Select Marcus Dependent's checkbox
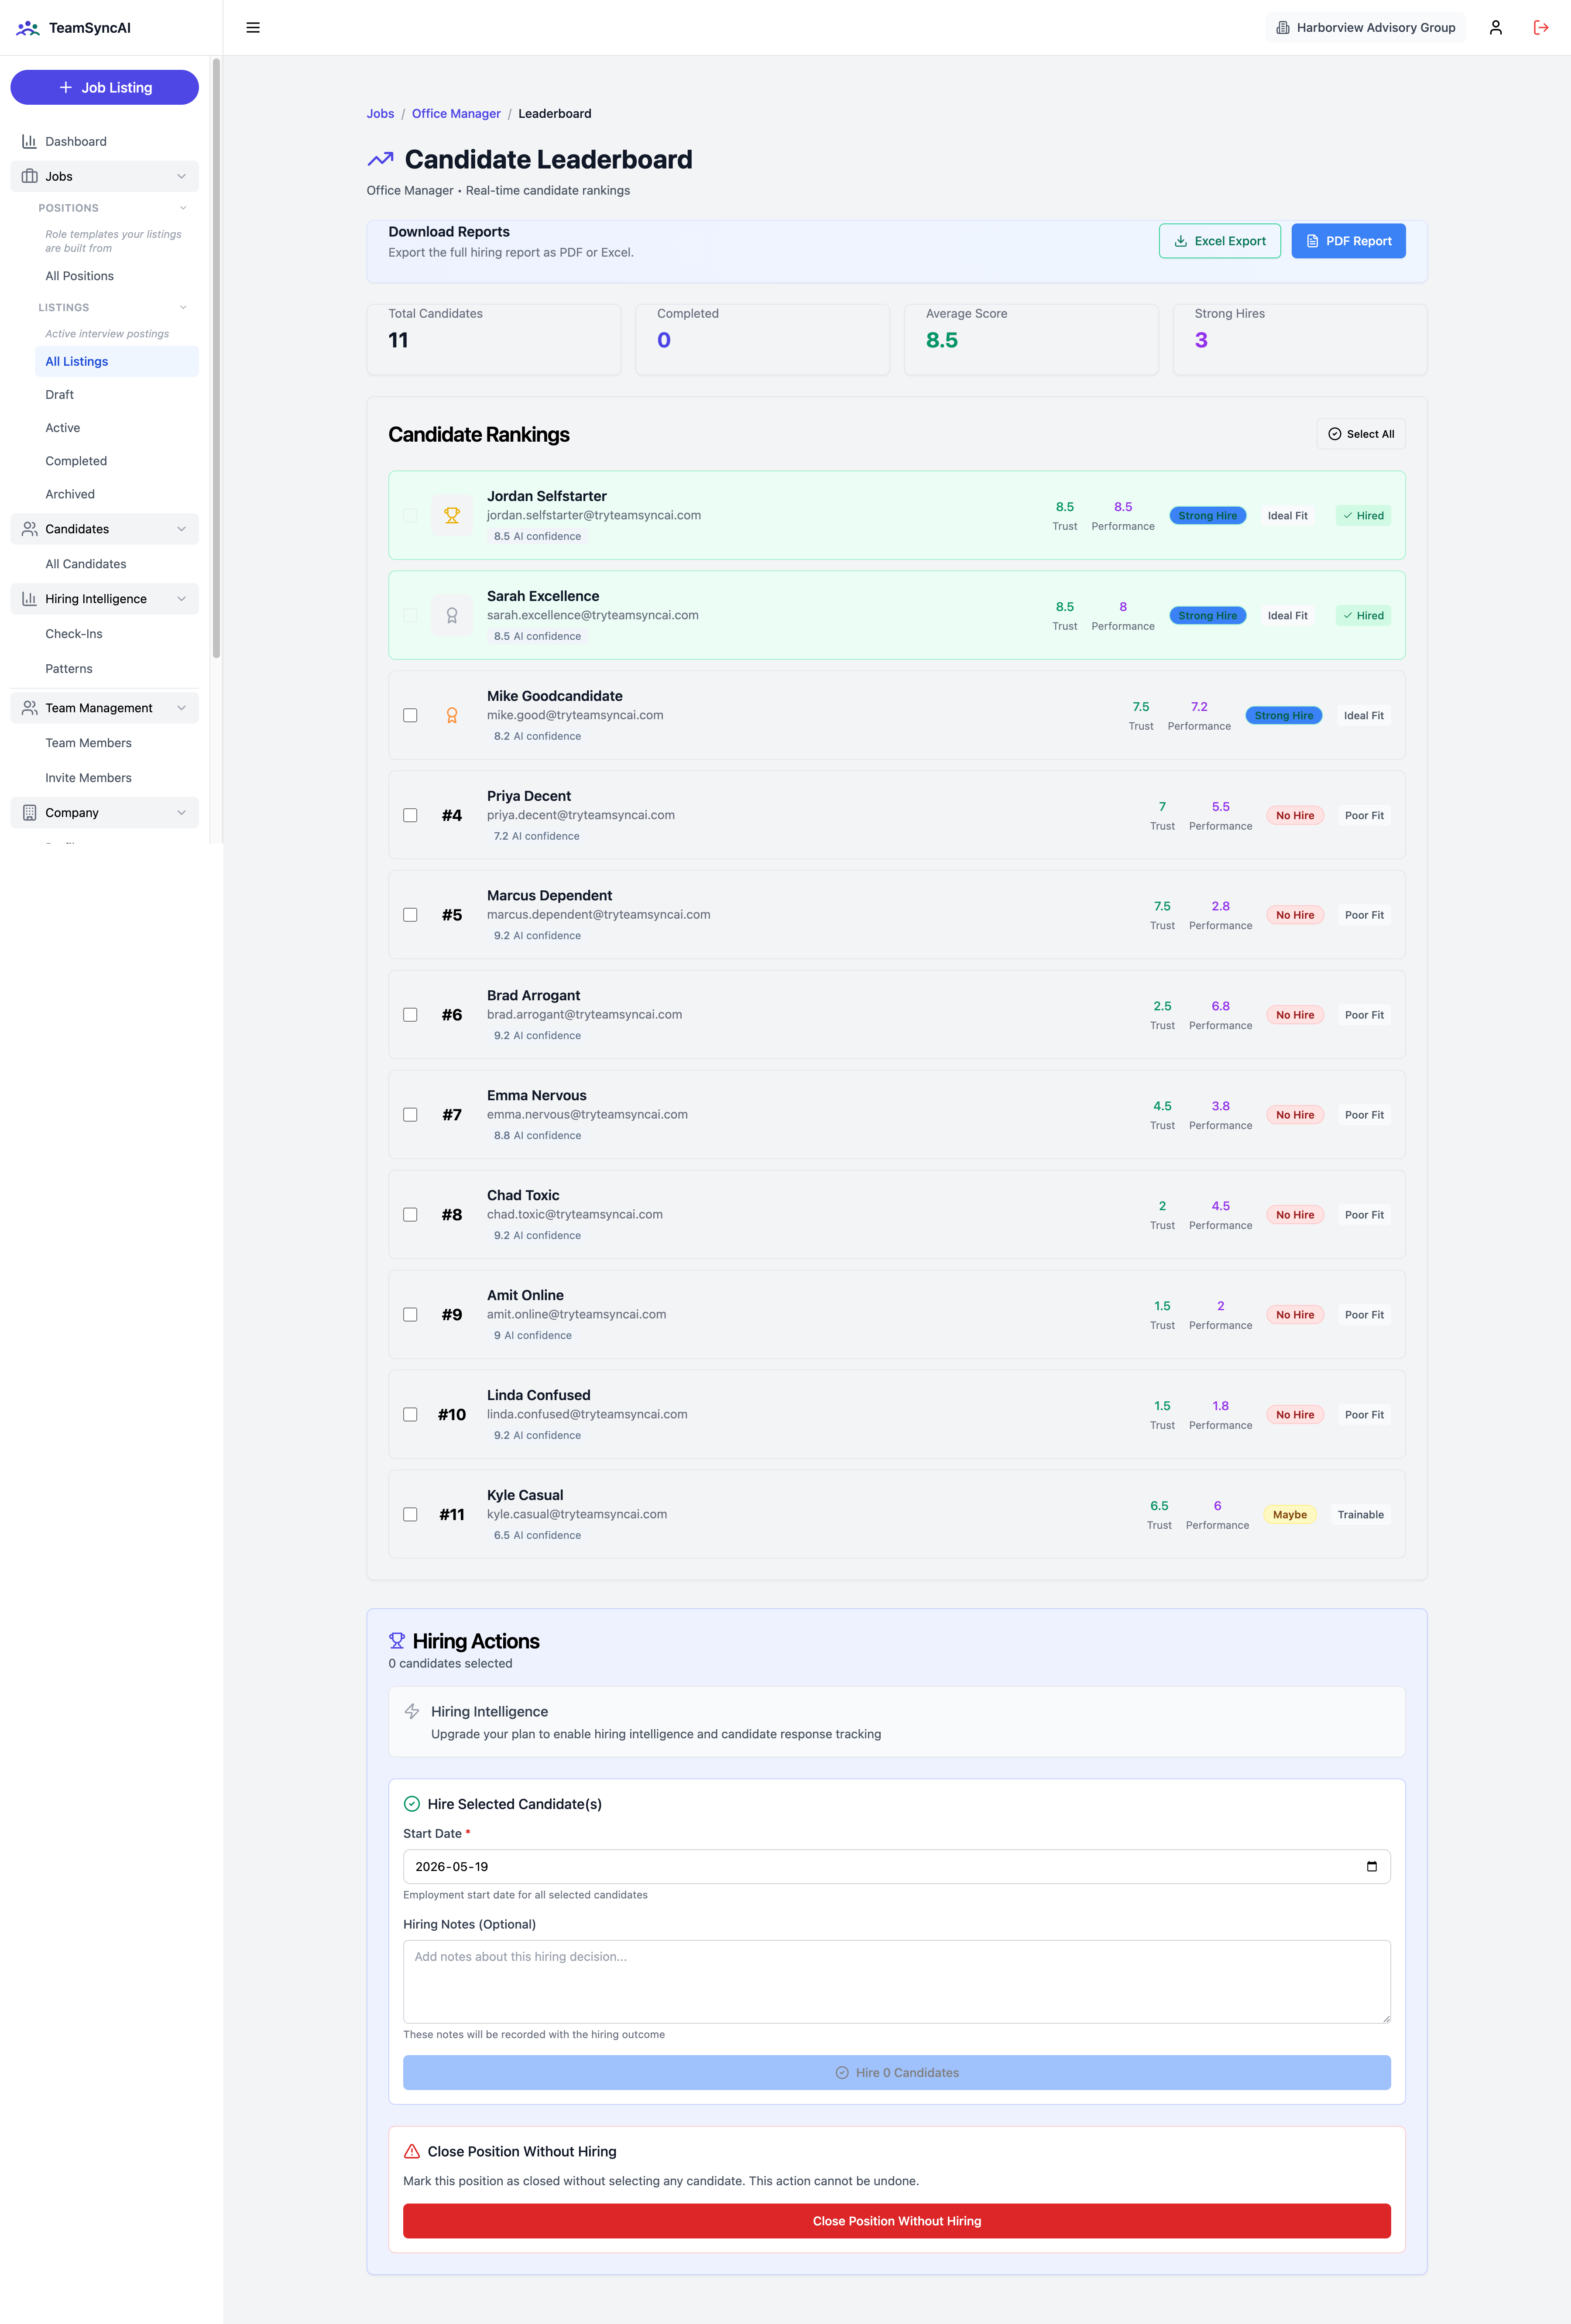The width and height of the screenshot is (1571, 2324). 410,915
